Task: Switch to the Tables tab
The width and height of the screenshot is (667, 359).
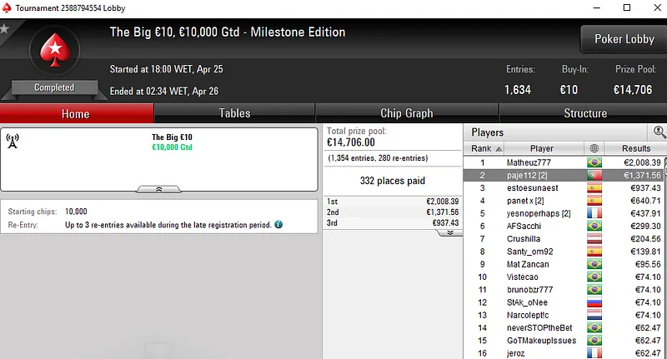Action: (234, 113)
